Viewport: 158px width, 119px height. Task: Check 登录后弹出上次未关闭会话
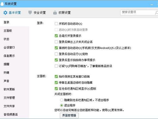(x=56, y=42)
